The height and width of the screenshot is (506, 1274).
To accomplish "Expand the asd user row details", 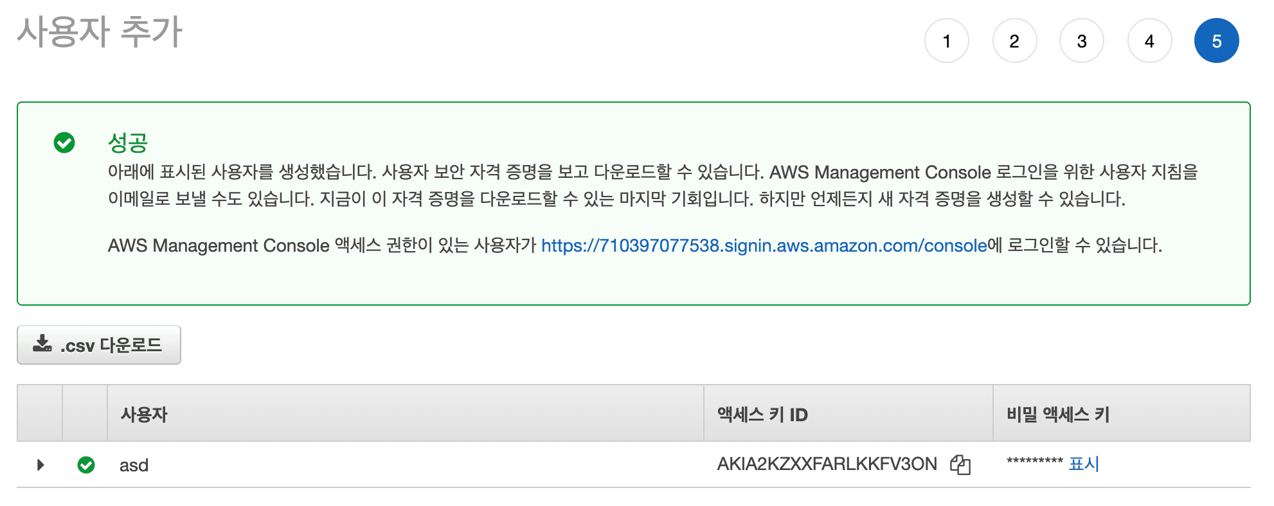I will [40, 465].
